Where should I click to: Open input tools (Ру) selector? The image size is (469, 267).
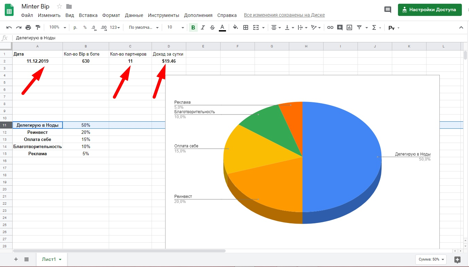(x=394, y=28)
